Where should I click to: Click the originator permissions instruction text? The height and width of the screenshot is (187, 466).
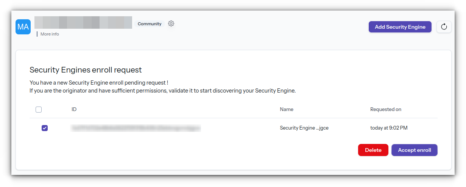tap(162, 91)
